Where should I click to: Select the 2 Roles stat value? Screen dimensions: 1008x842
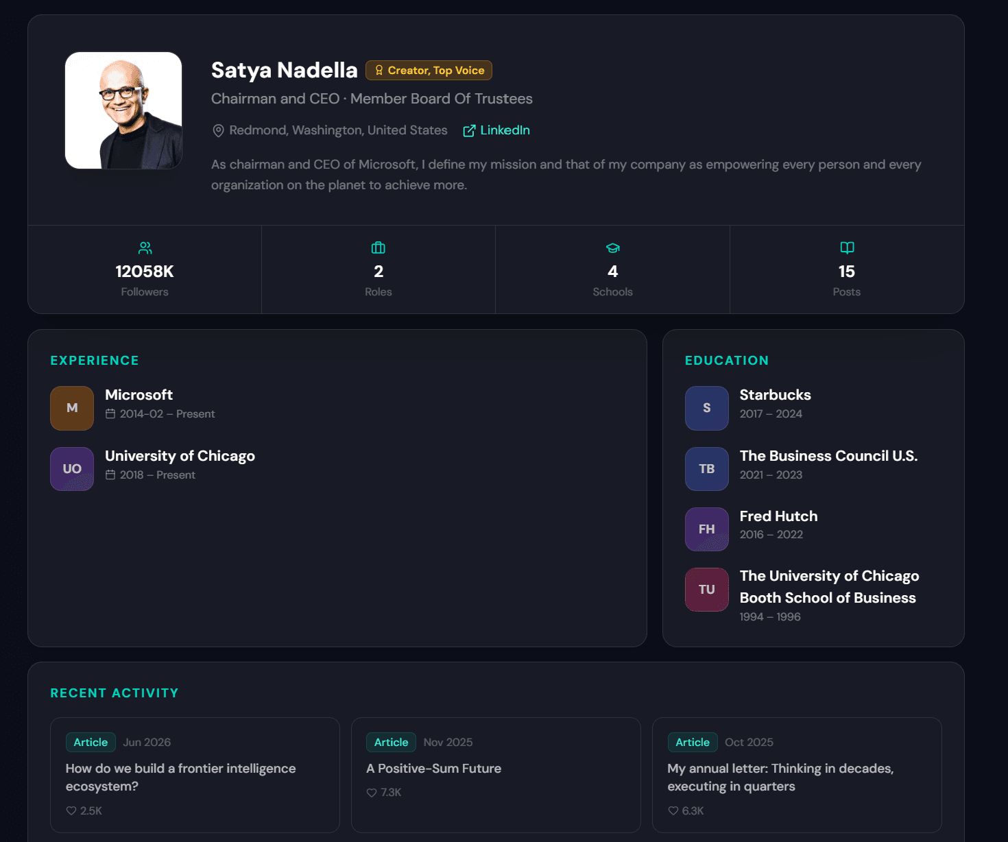(x=379, y=272)
